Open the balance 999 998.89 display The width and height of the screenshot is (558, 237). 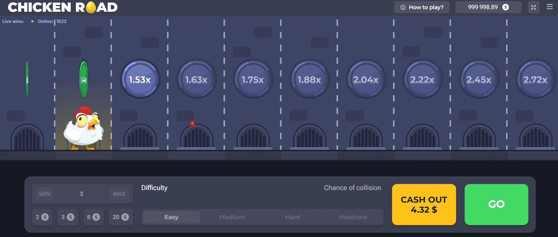pos(488,7)
